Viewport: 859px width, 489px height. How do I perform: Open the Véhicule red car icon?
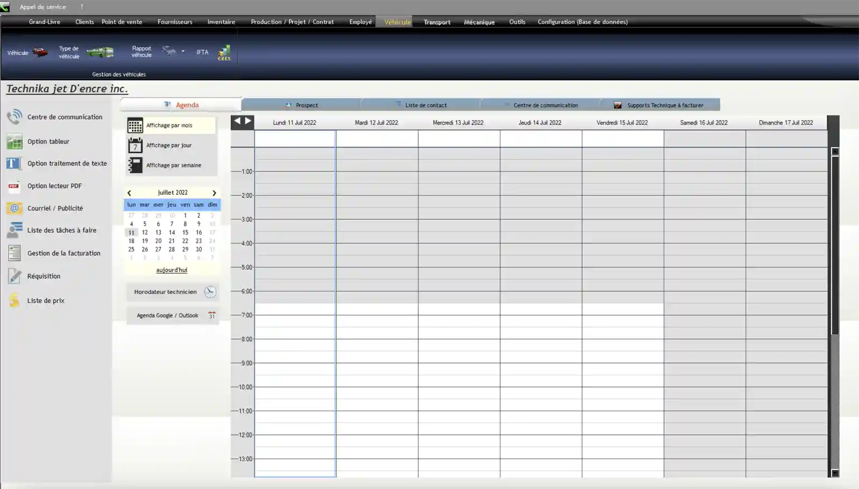40,53
